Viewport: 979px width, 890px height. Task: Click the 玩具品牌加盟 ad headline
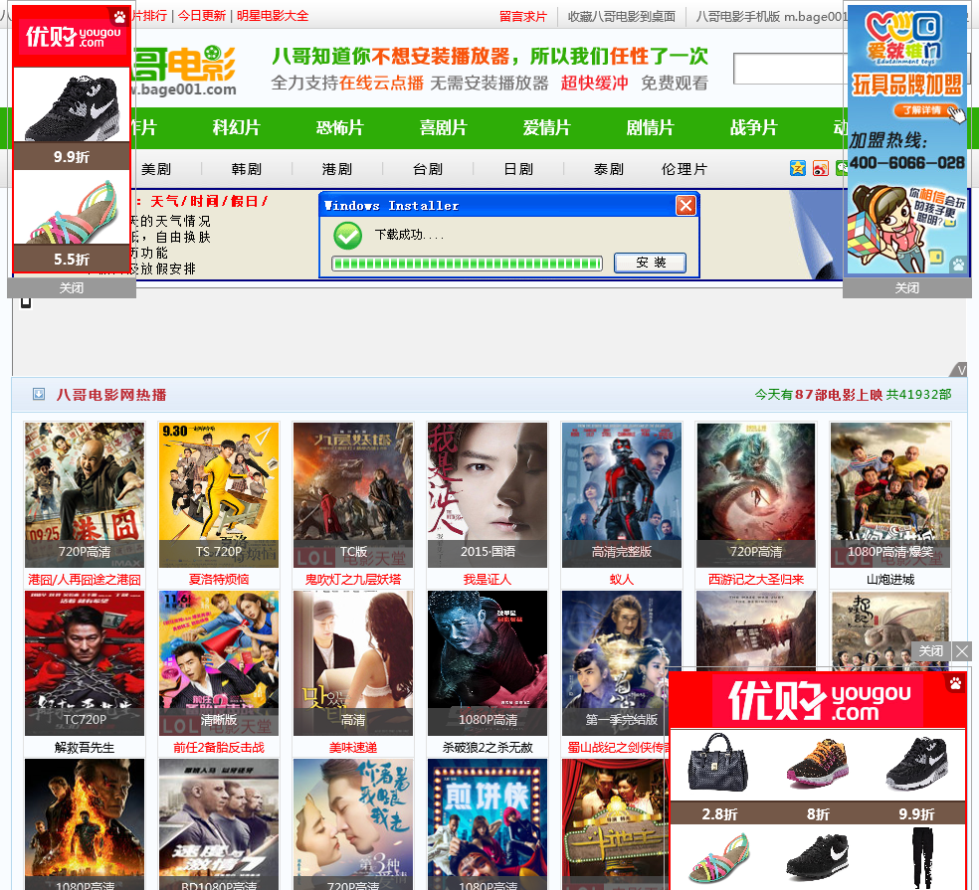(x=906, y=85)
